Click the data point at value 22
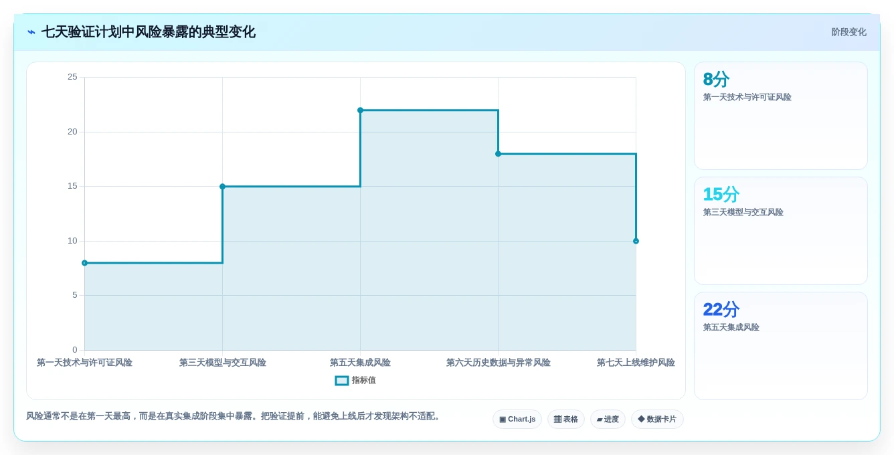Viewport: 894px width, 455px height. click(361, 110)
